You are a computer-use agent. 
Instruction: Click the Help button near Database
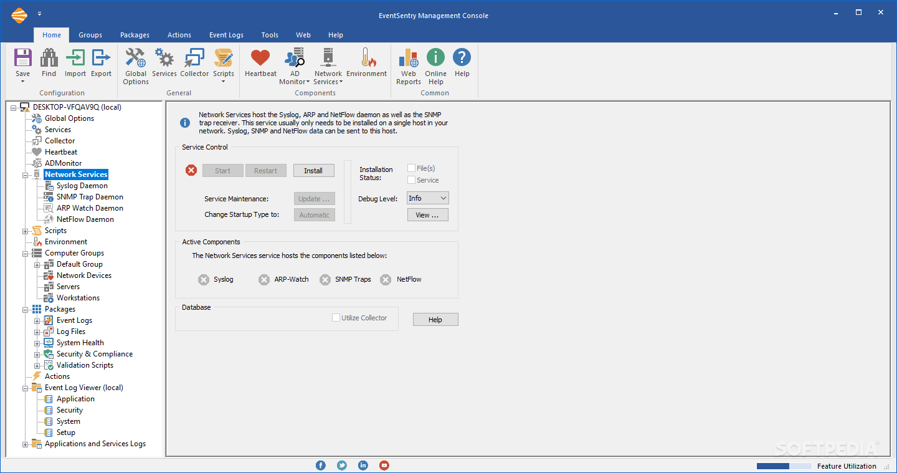coord(435,320)
